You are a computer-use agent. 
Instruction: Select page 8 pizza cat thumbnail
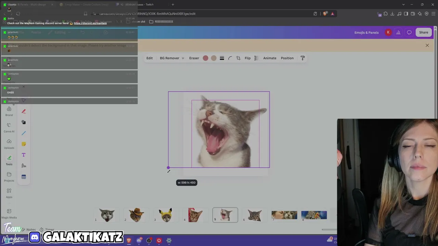point(314,215)
